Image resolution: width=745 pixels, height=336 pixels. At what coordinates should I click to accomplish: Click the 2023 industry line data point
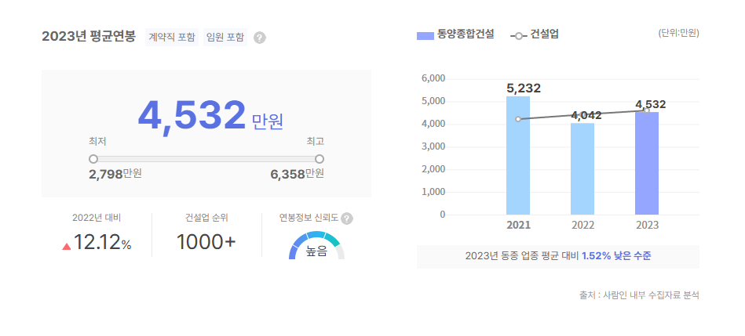(x=647, y=110)
